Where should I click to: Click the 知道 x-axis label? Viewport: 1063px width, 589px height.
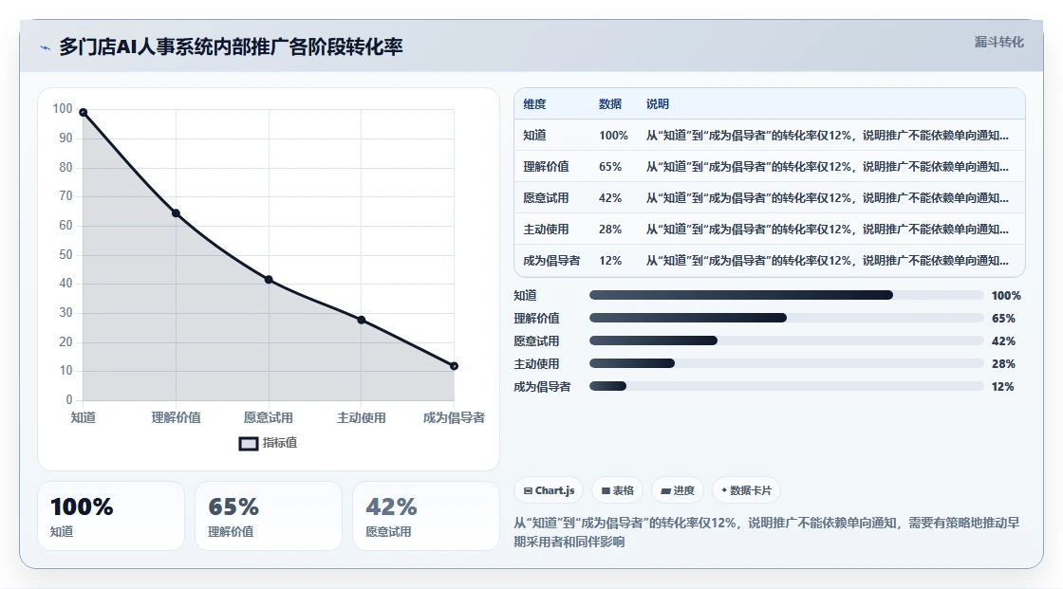click(x=84, y=417)
